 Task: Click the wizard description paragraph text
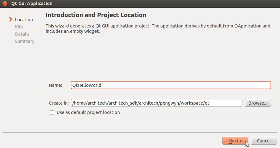[158, 28]
